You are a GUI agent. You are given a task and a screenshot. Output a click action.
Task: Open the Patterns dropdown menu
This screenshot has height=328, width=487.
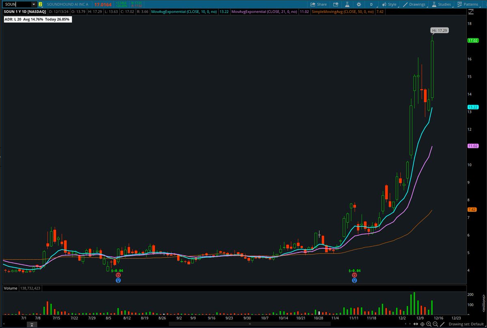[468, 4]
